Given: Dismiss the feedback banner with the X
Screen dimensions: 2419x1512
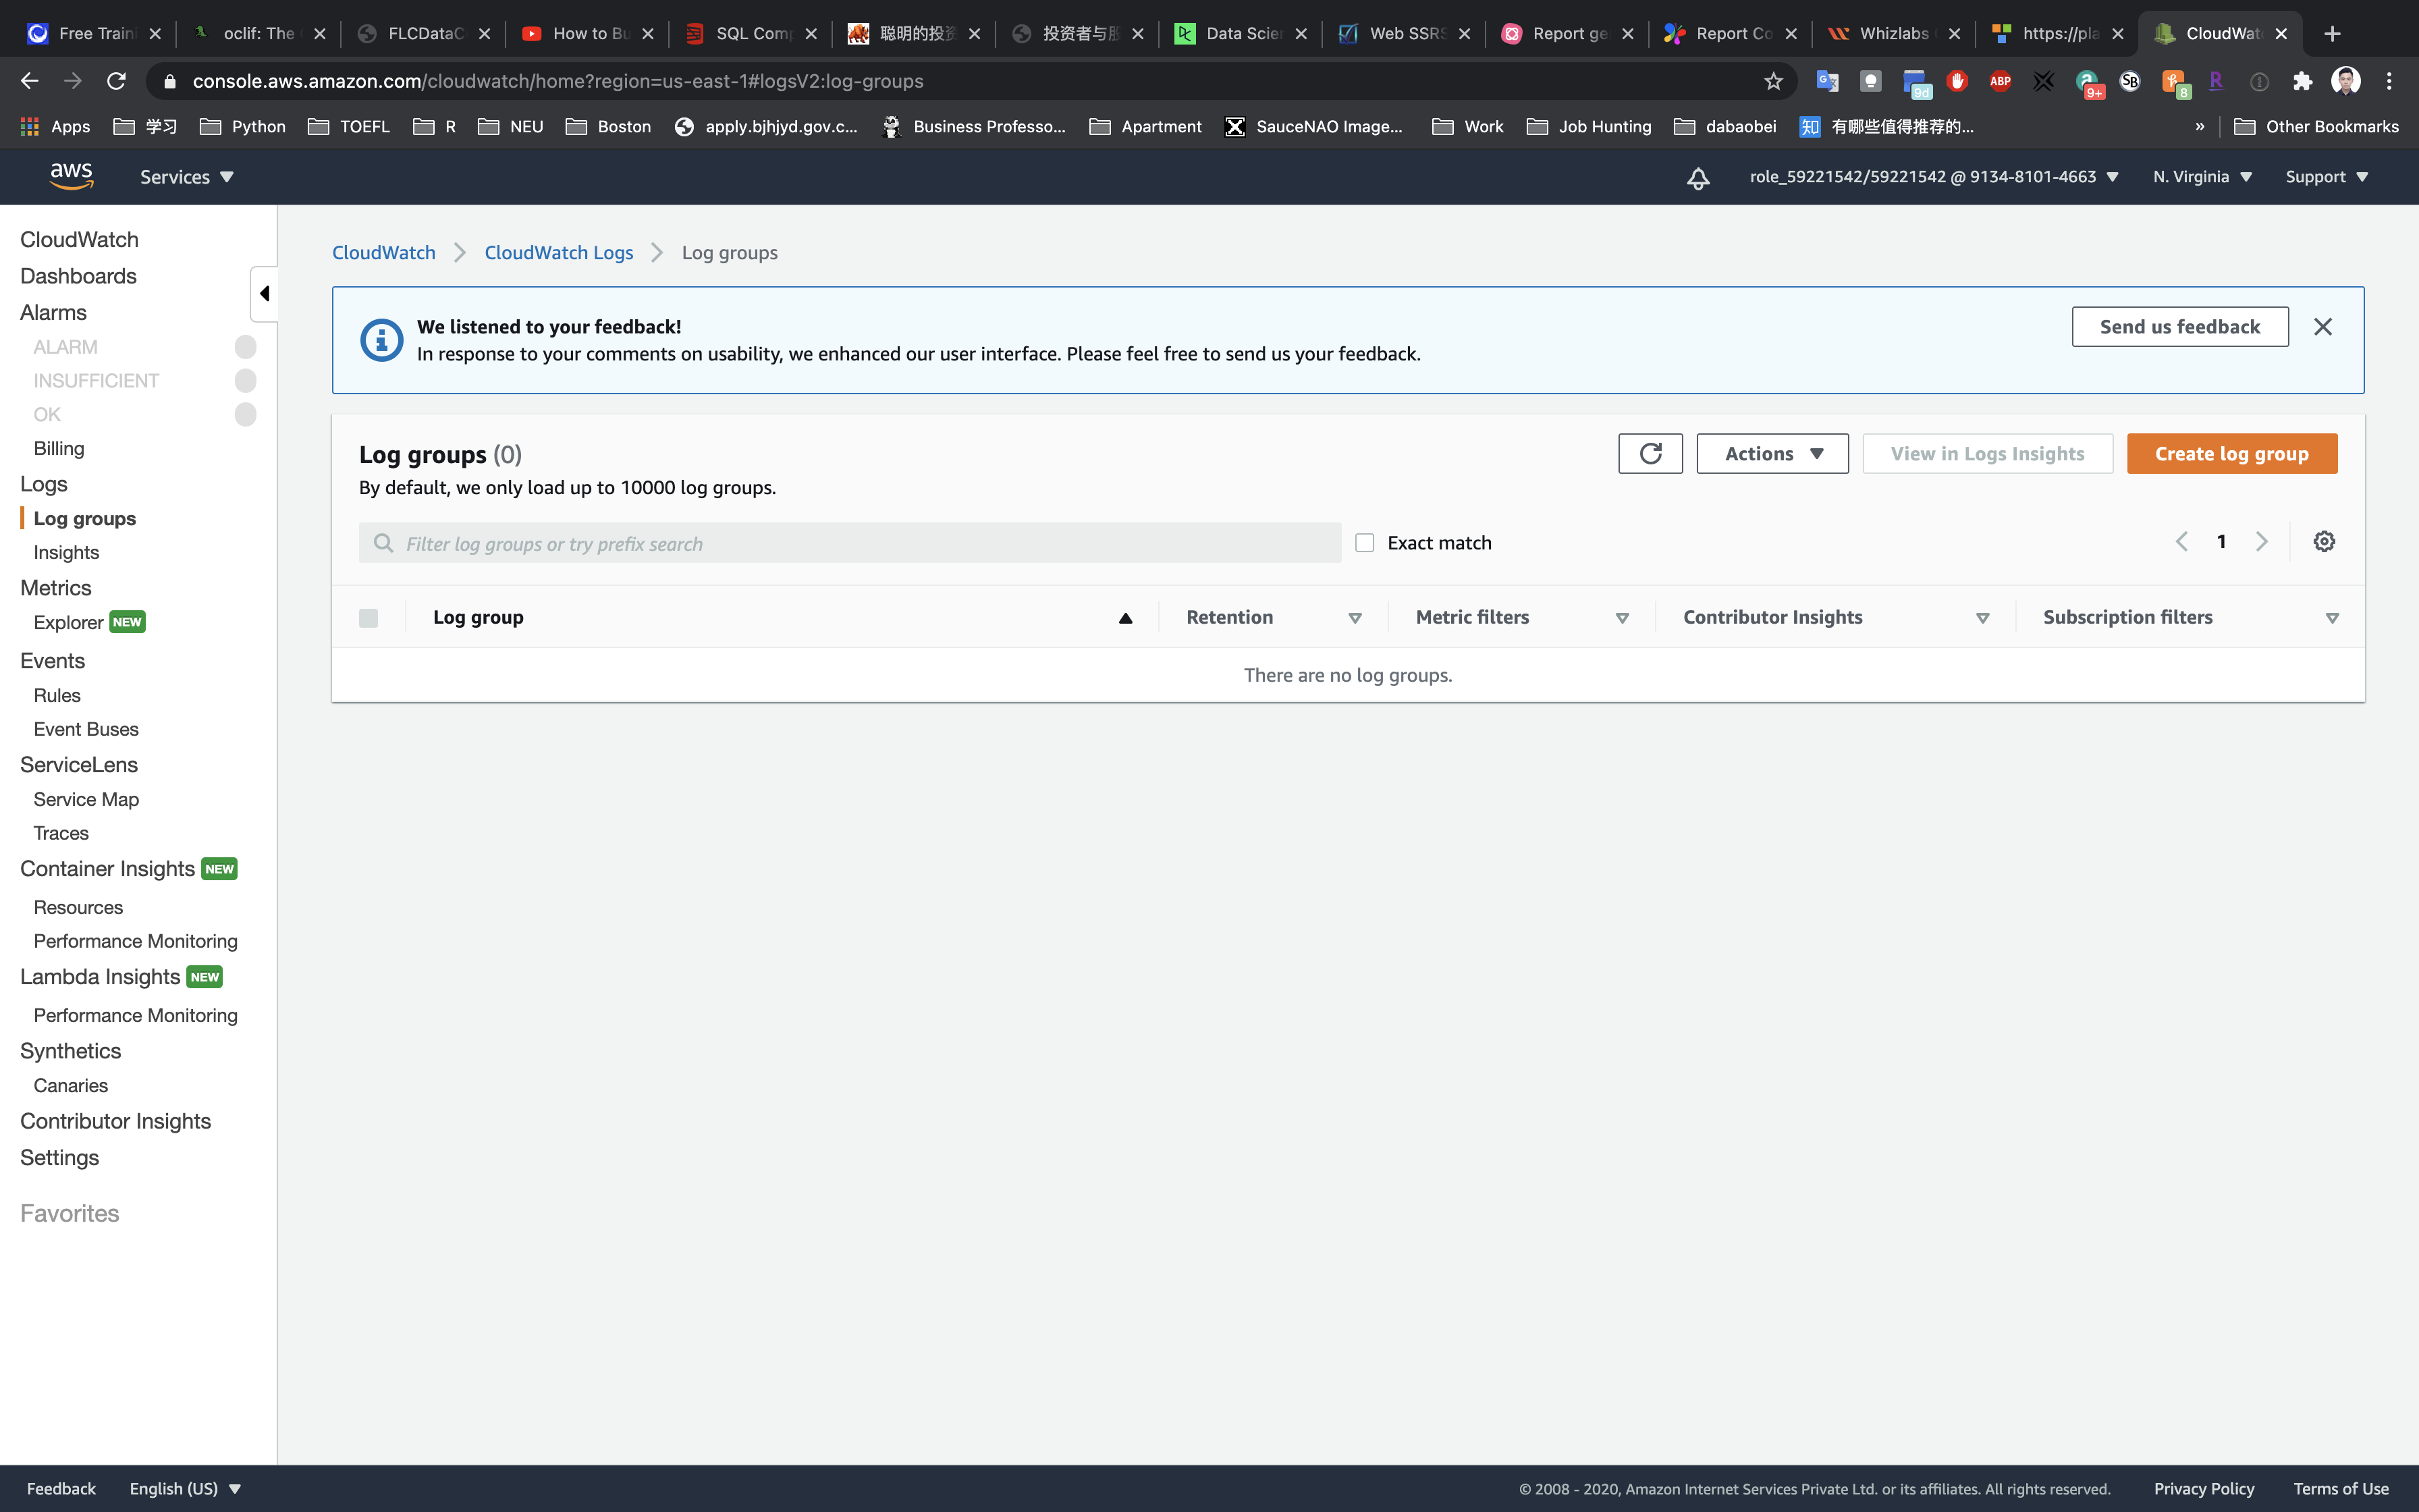Looking at the screenshot, I should click(2323, 327).
